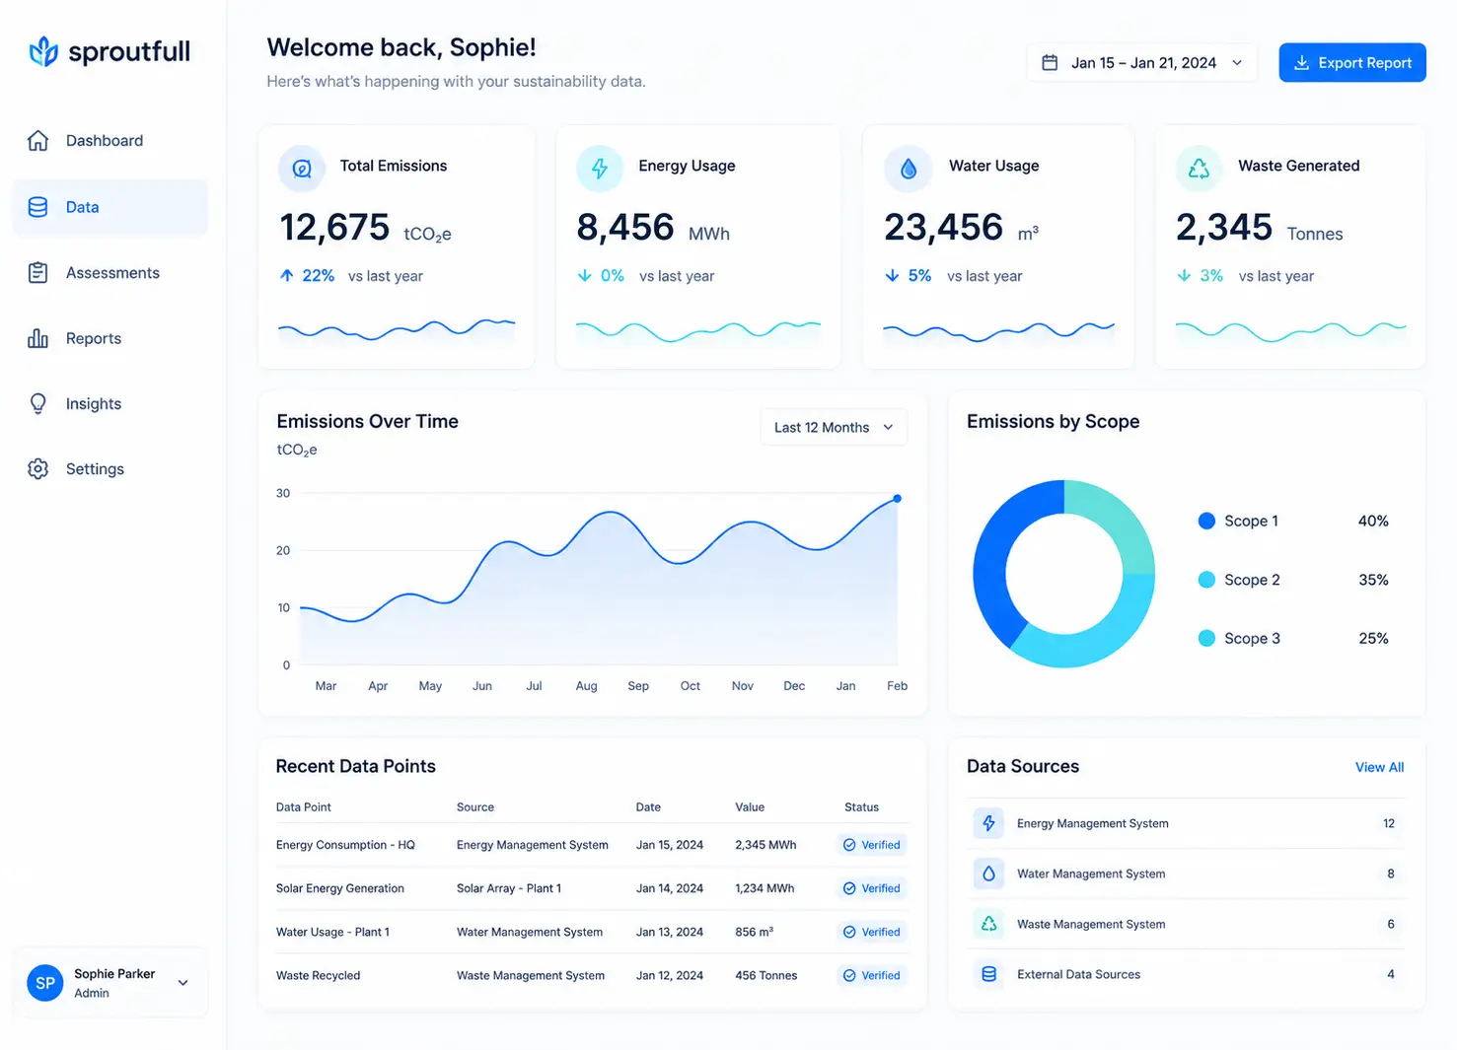Click the Energy Management System lightning icon

coord(988,823)
